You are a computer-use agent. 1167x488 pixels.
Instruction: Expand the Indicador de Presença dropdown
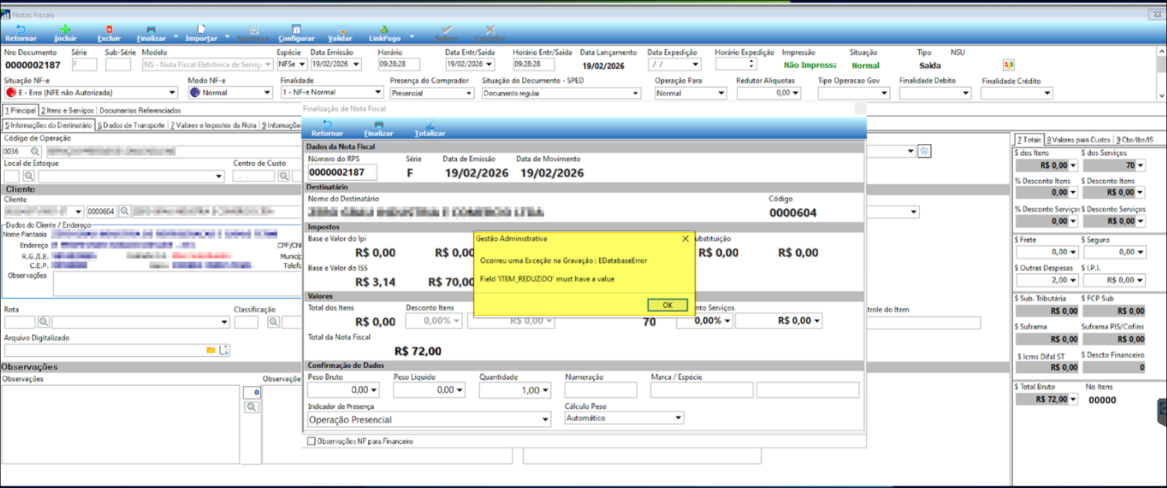point(545,420)
